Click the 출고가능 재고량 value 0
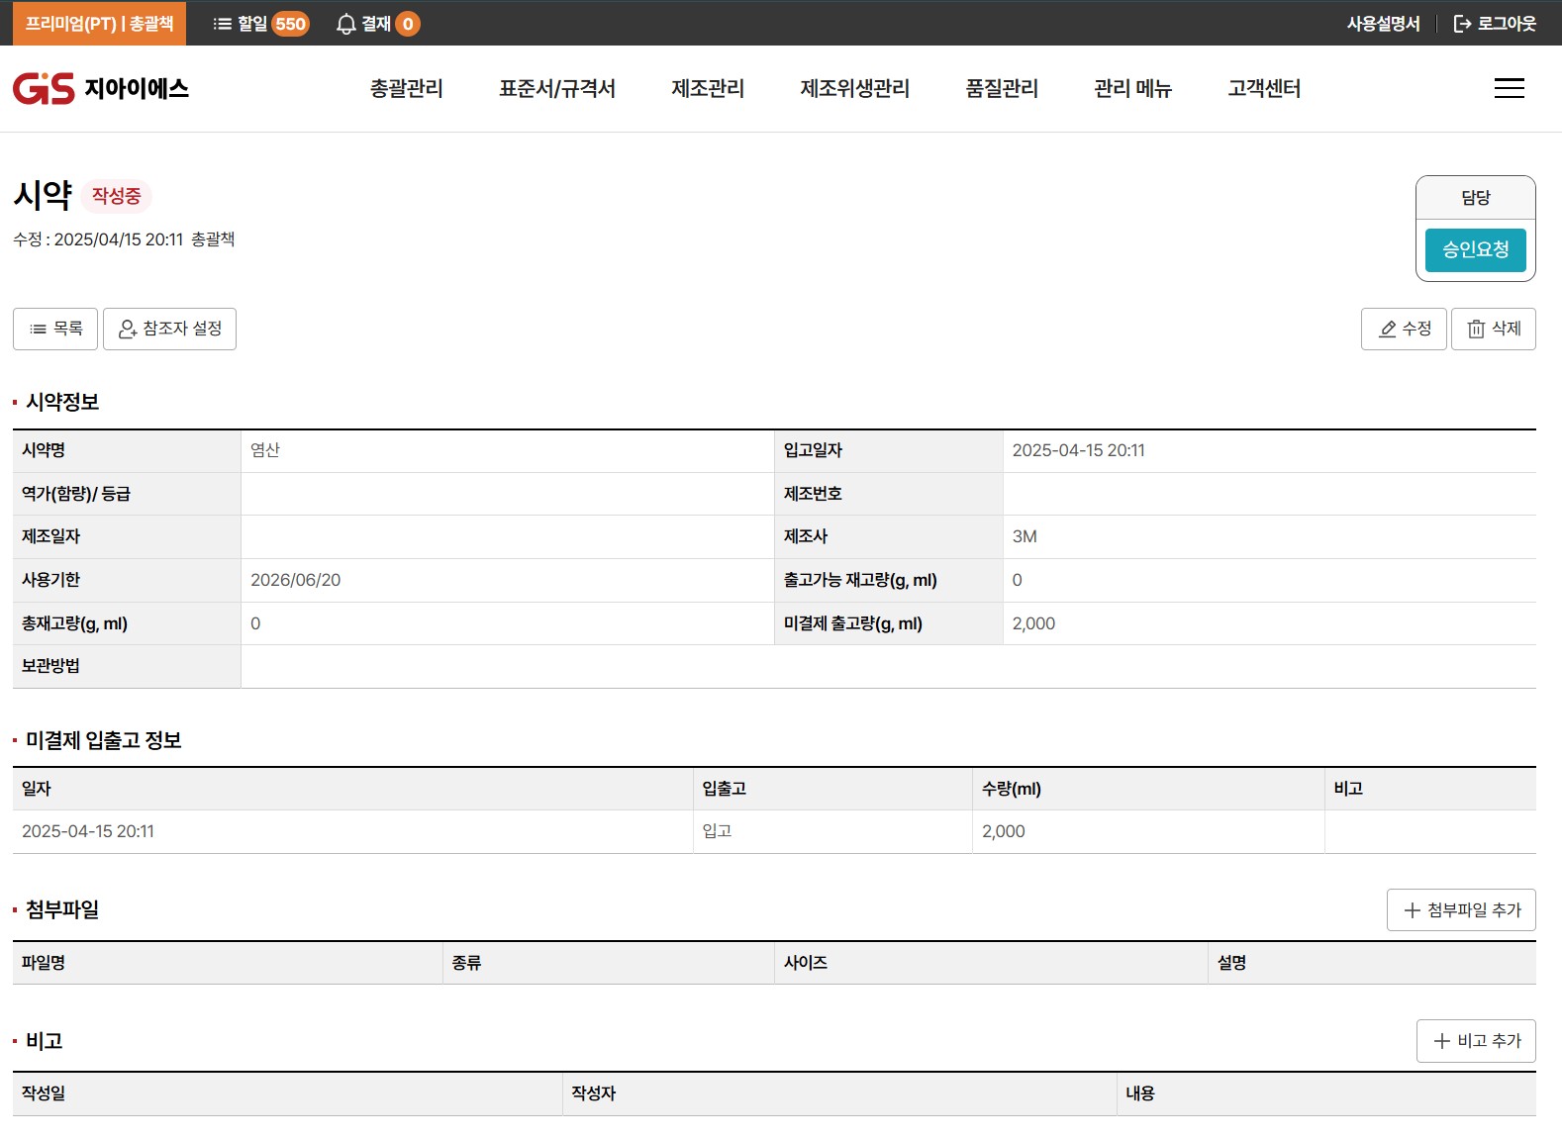The image size is (1562, 1139). coord(1017,580)
